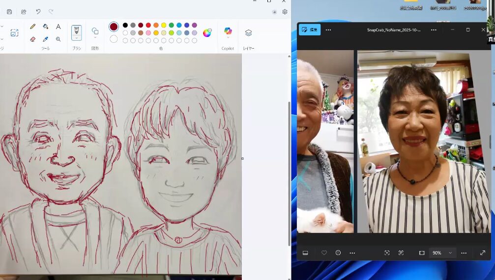Select the Eraser tool
495x280 pixels.
[x=33, y=39]
